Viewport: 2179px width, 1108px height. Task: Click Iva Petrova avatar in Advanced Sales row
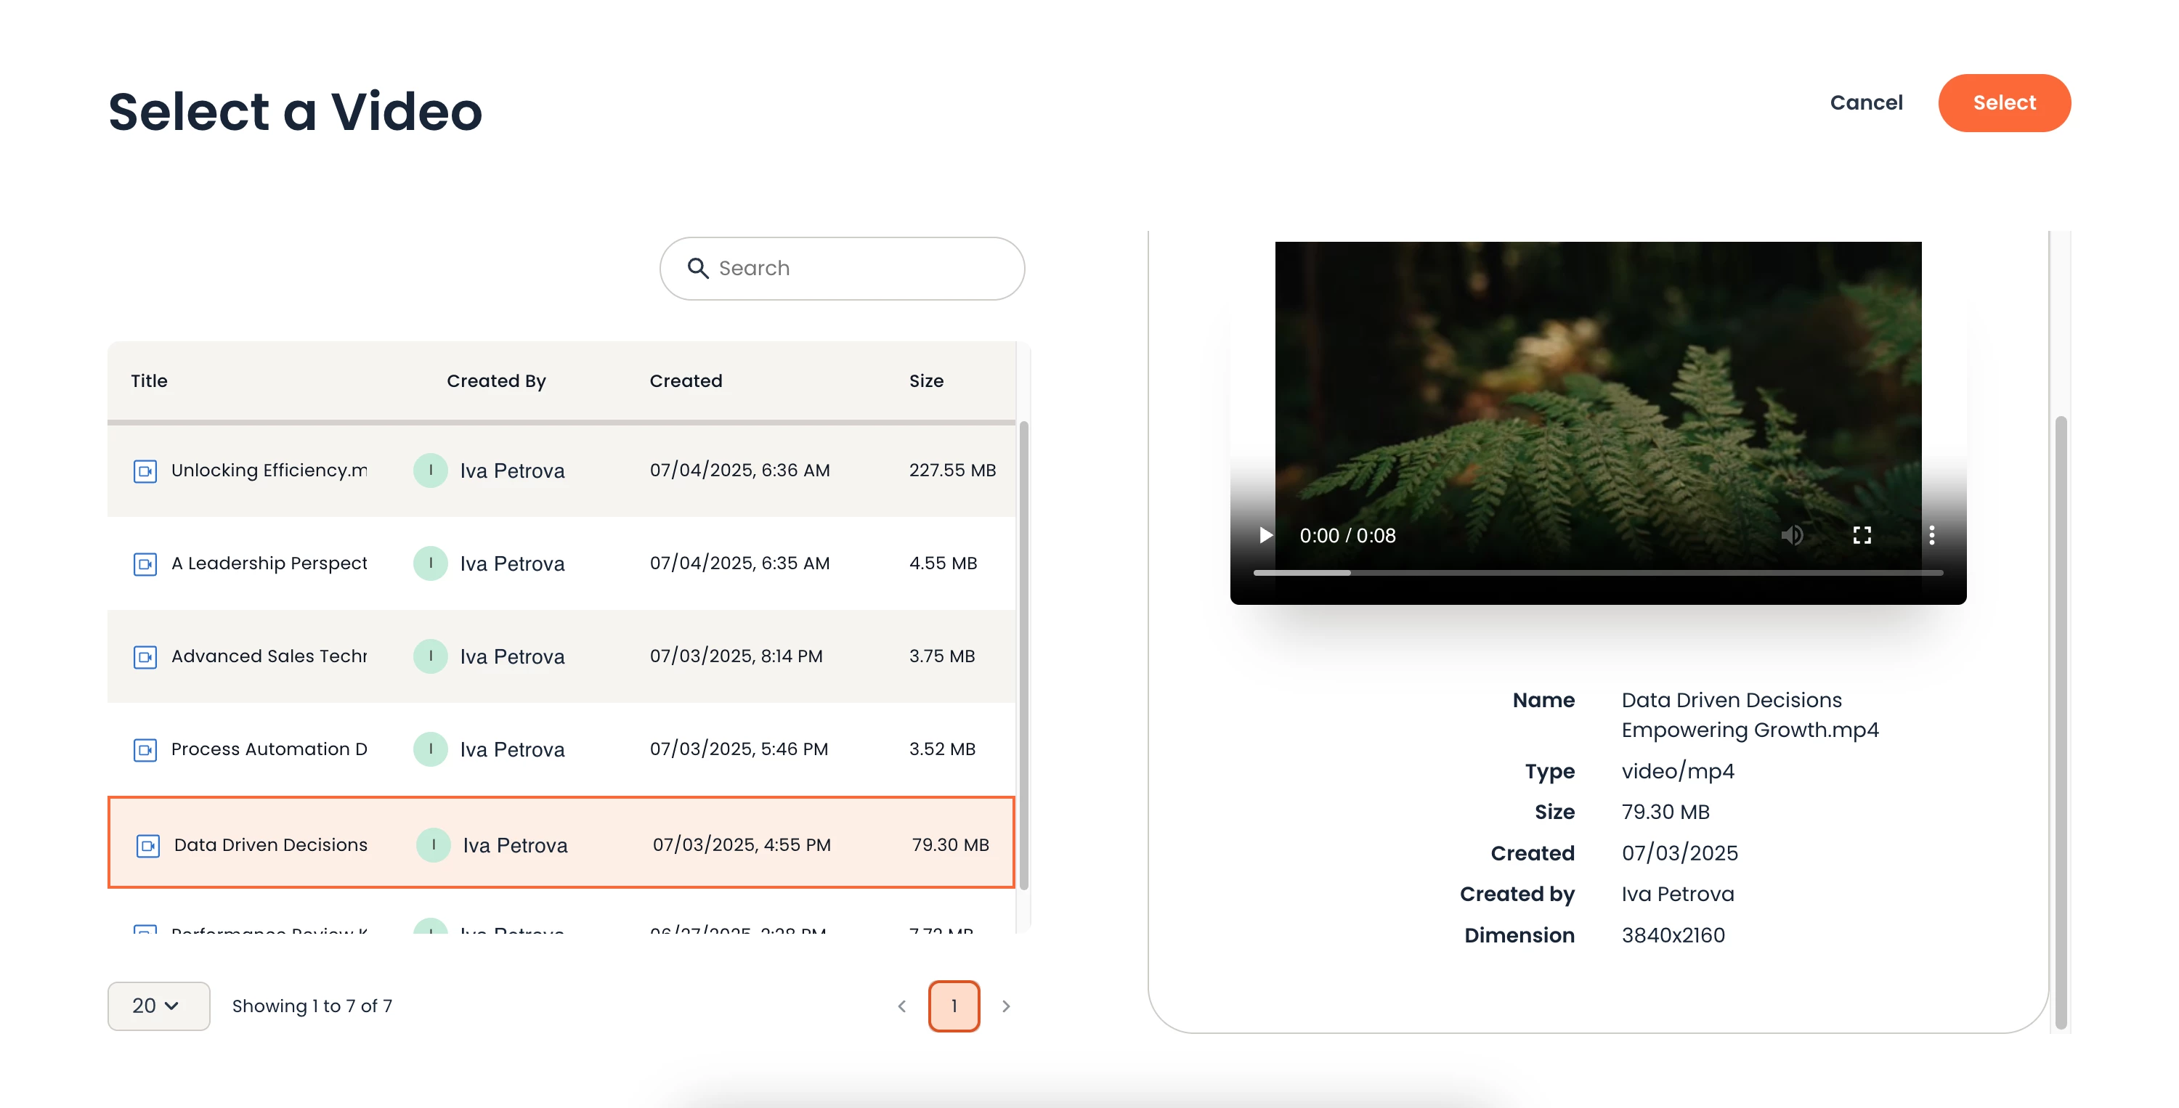[431, 656]
